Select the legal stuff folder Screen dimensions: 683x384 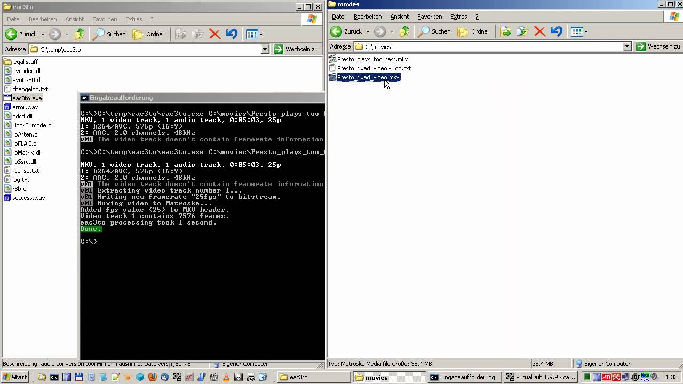[x=21, y=62]
